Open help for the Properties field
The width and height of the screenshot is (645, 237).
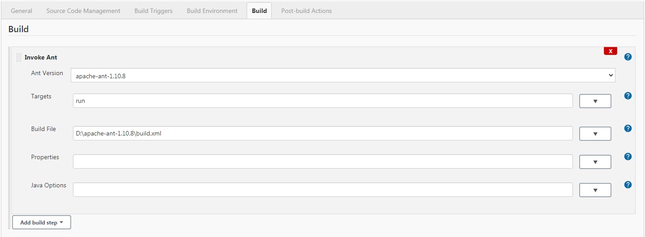pyautogui.click(x=628, y=157)
